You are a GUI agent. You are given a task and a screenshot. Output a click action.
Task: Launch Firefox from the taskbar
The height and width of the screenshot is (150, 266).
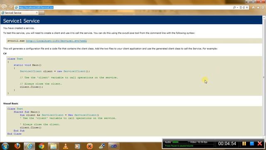tap(17, 146)
